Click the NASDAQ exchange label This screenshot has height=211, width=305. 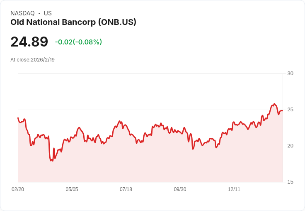point(22,13)
